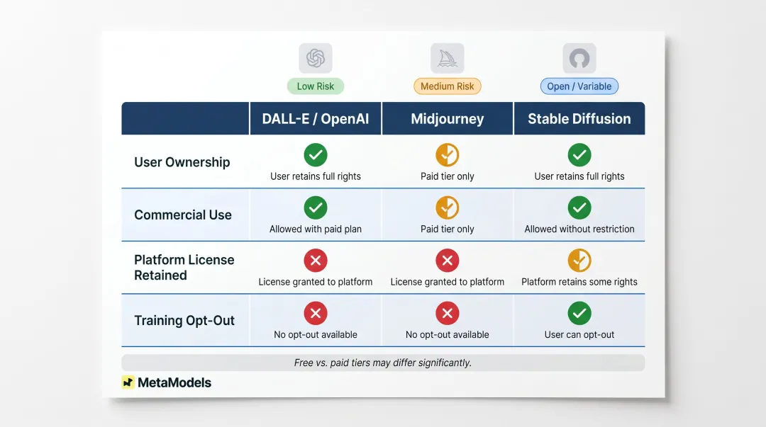Click the OpenAI logo icon above DALL-E column
766x427 pixels.
(x=316, y=58)
